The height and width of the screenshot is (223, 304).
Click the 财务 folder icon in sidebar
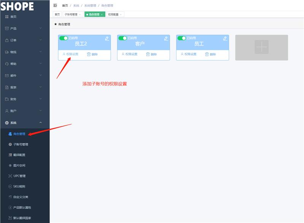click(x=7, y=99)
